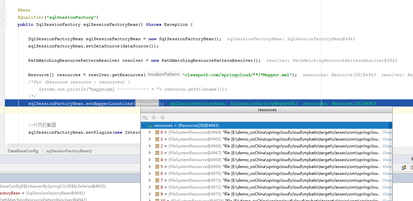Expand array element 9 FileSystemResource@4973
The height and width of the screenshot is (201, 413).
[x=150, y=194]
